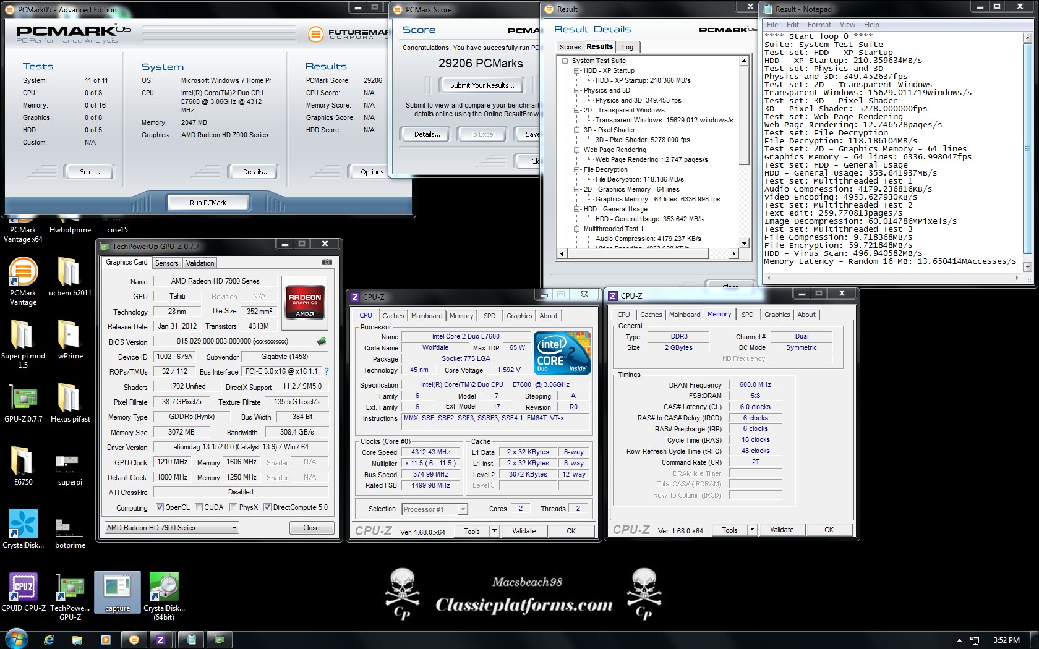Collapse the File Decryption tree node
1039x649 pixels.
(577, 169)
